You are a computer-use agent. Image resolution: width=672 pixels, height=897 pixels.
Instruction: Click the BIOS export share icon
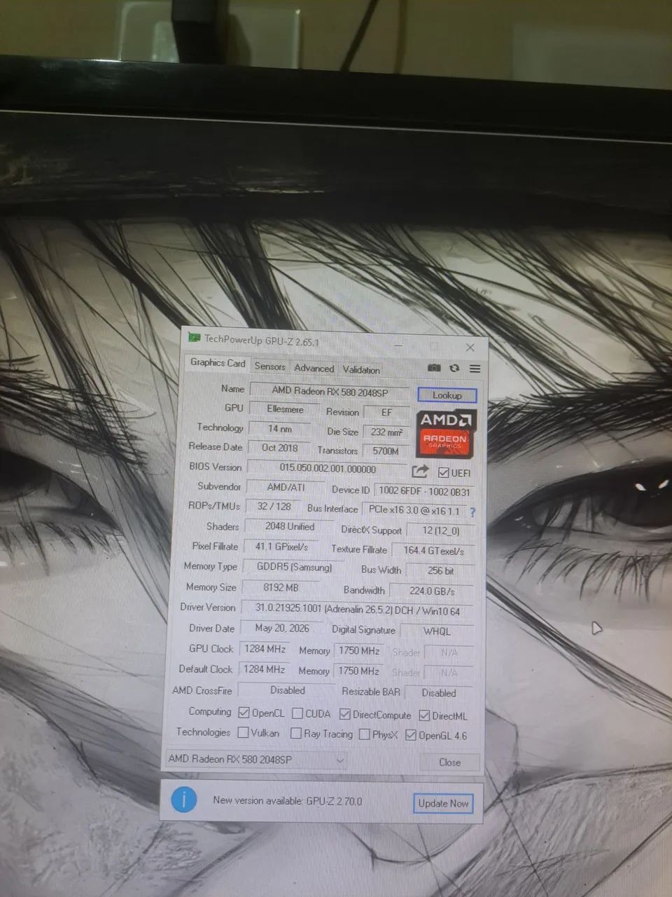(420, 471)
